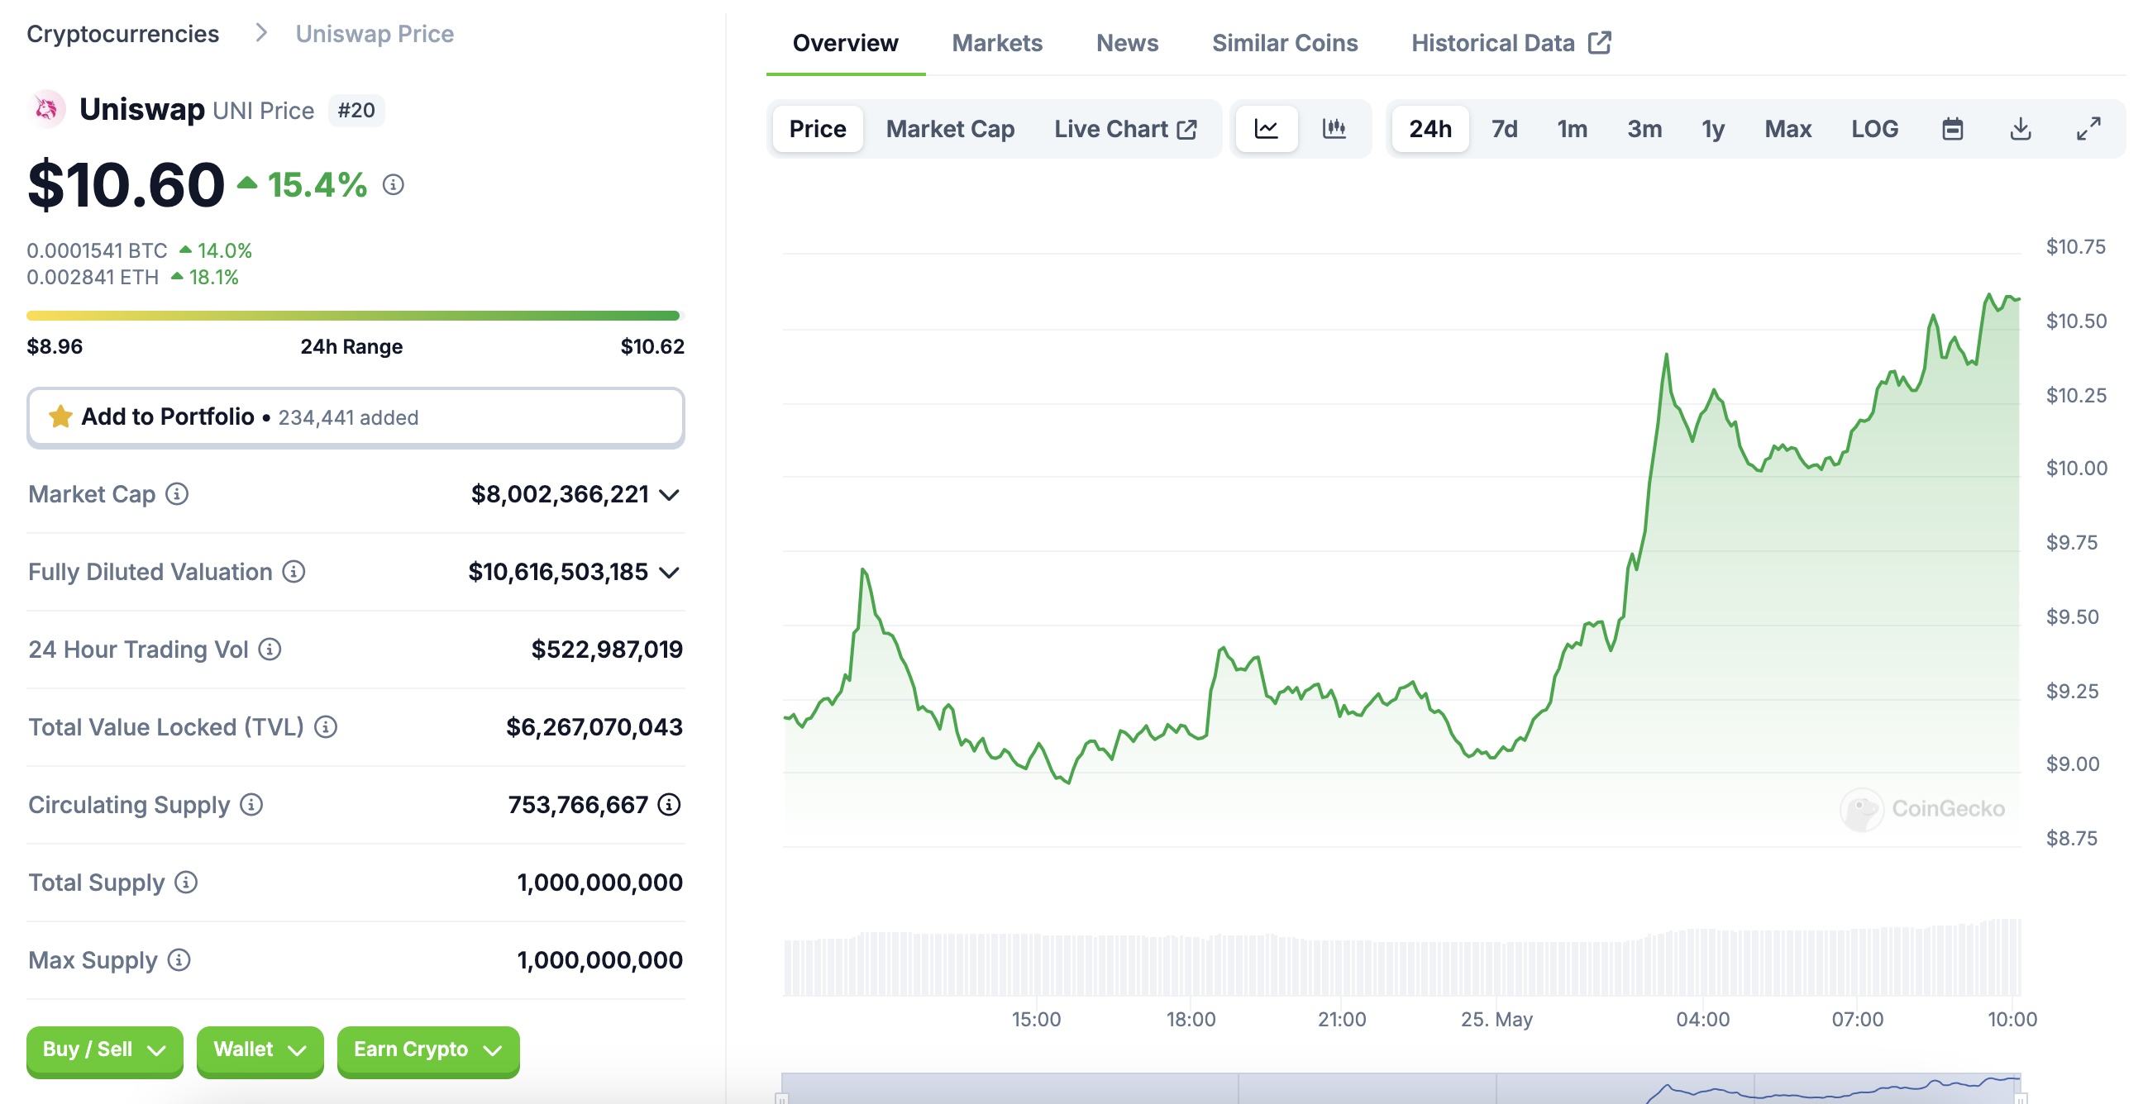Viewport: 2143px width, 1104px height.
Task: Toggle LOG scale on chart
Action: coord(1874,129)
